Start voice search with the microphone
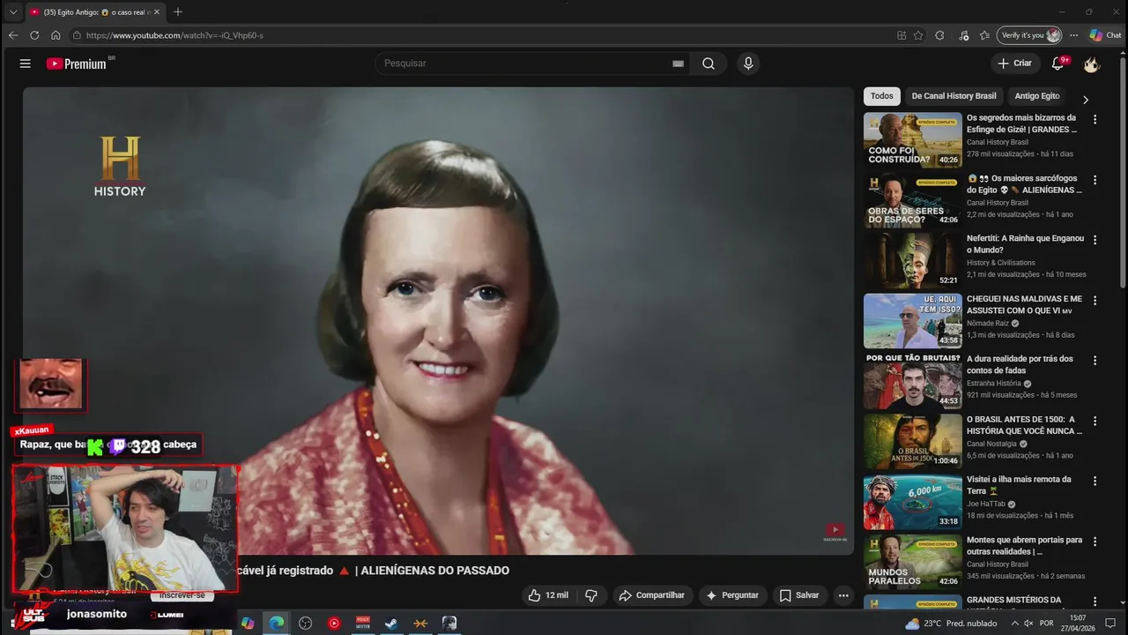The image size is (1128, 635). coord(748,63)
